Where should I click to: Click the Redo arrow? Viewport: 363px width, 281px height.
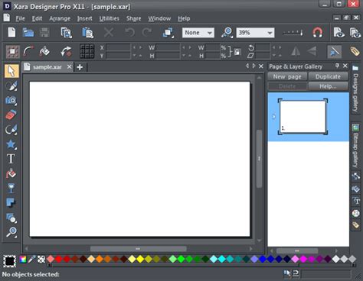(x=147, y=33)
